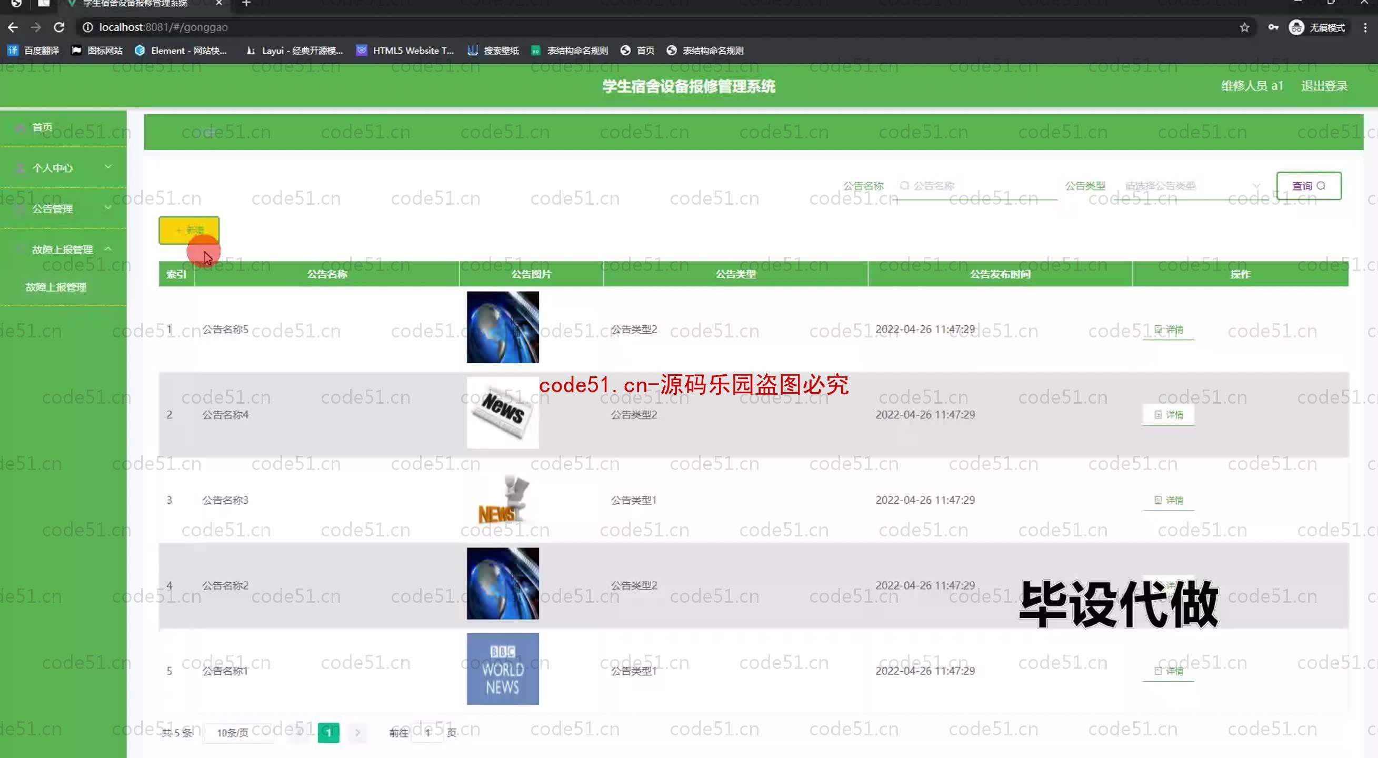This screenshot has width=1378, height=758.
Task: Open the NEWS figure thumbnail for 公告名称3
Action: (503, 498)
